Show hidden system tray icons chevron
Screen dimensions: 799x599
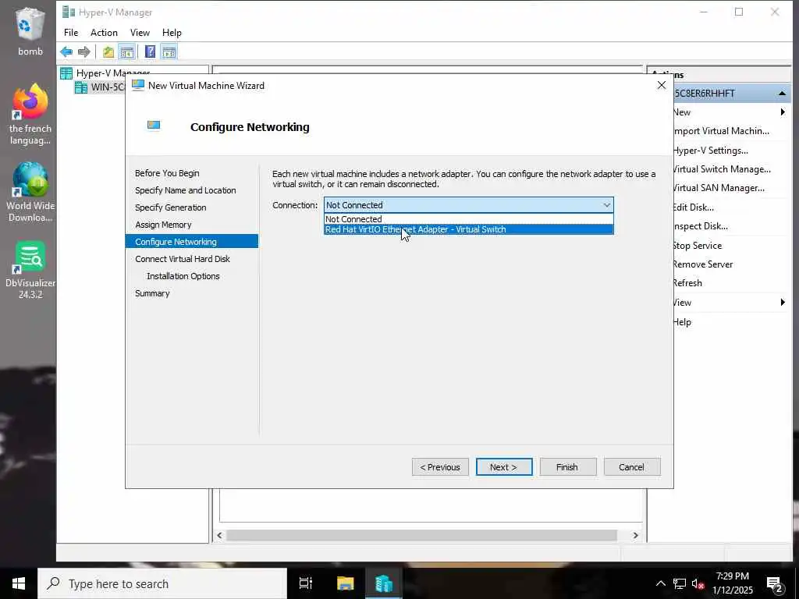click(x=660, y=583)
